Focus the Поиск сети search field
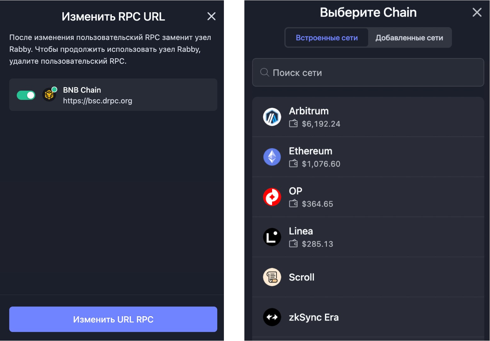Viewport: 490px width, 341px height. [368, 72]
